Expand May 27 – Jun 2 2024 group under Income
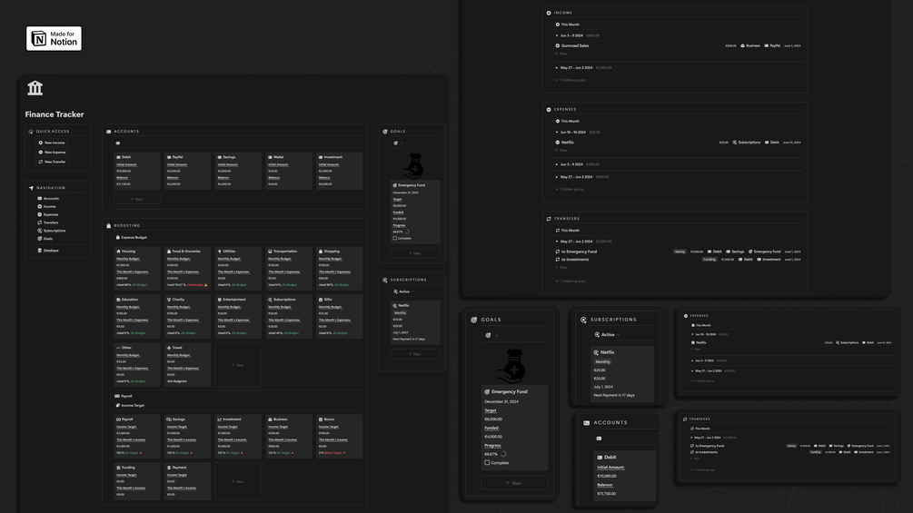Screen dimensions: 913x513 click(557, 67)
